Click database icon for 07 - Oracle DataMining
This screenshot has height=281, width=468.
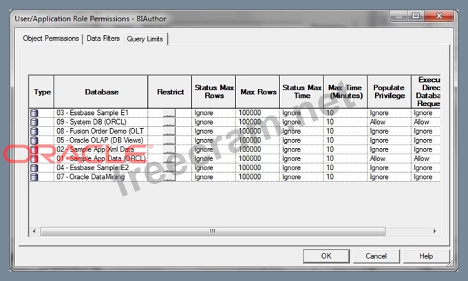click(x=34, y=177)
